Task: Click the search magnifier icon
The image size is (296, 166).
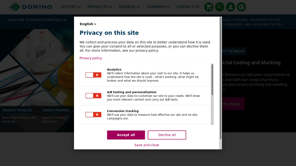Action: 219,7
